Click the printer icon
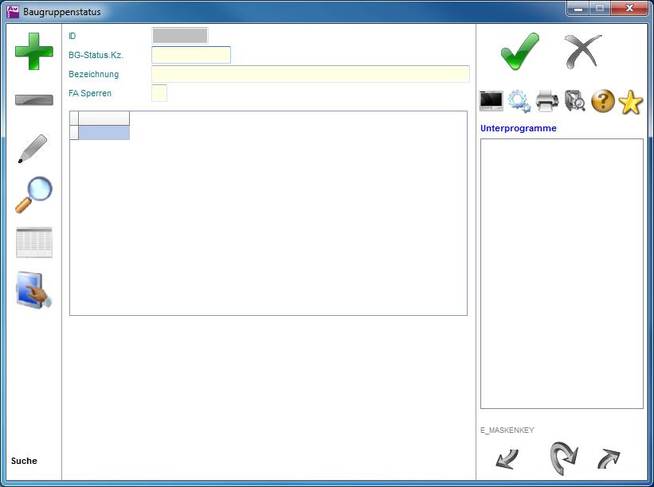This screenshot has width=654, height=487. pyautogui.click(x=547, y=101)
